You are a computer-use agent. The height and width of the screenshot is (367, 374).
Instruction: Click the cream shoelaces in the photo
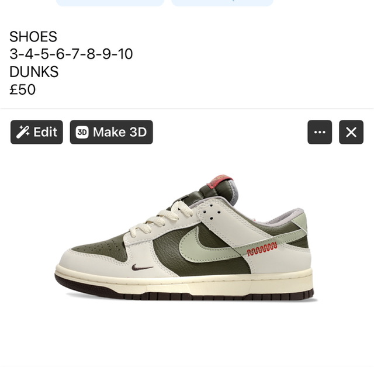165,217
